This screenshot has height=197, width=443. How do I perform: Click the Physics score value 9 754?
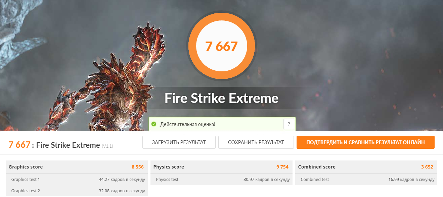[x=282, y=167]
